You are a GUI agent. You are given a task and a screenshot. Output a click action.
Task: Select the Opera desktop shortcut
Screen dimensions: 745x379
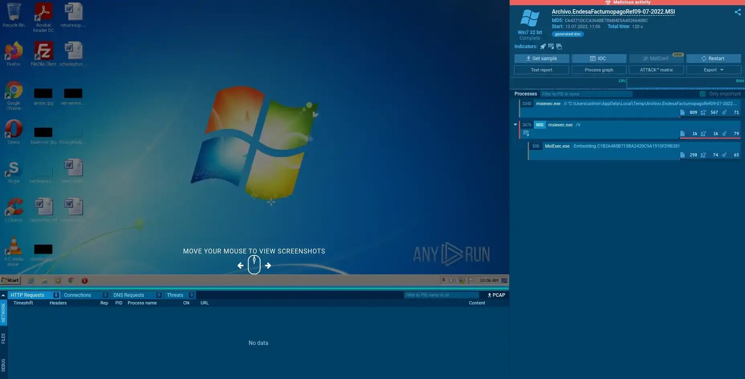point(14,132)
